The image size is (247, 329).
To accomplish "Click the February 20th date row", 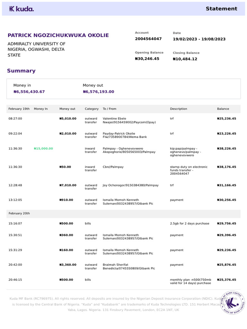I will pyautogui.click(x=19, y=213).
